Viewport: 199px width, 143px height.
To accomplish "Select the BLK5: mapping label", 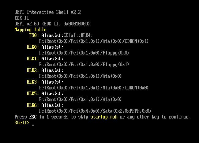I will [x=33, y=94].
